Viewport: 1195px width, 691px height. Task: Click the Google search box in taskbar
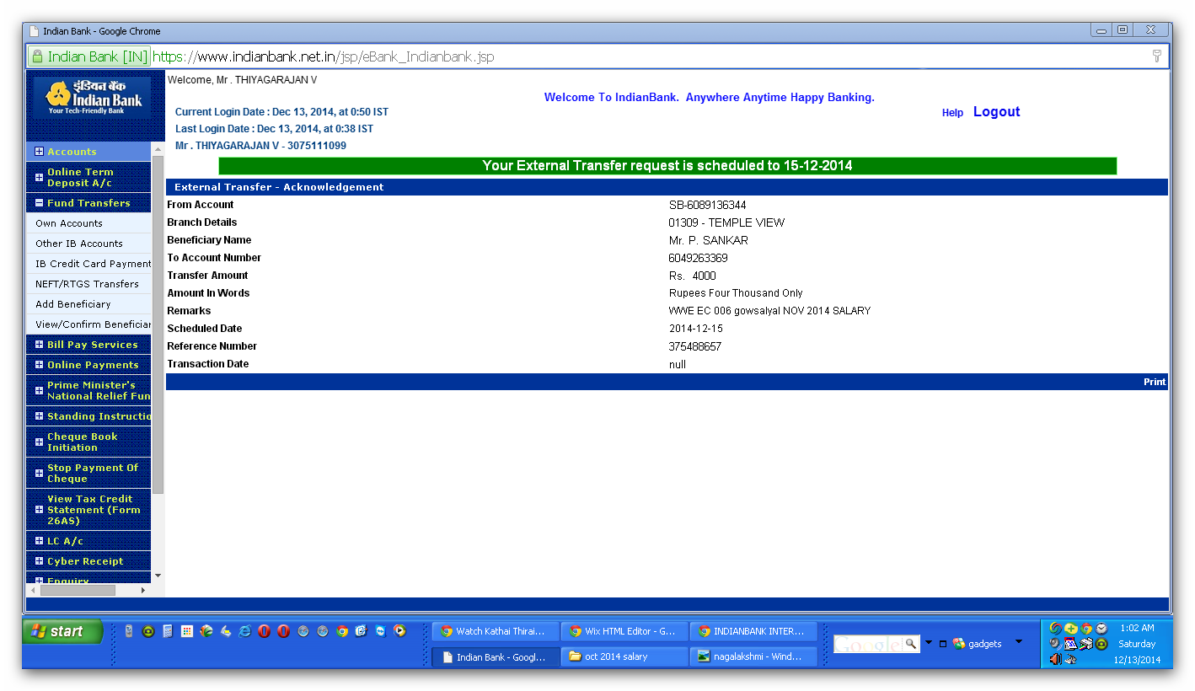pos(868,644)
